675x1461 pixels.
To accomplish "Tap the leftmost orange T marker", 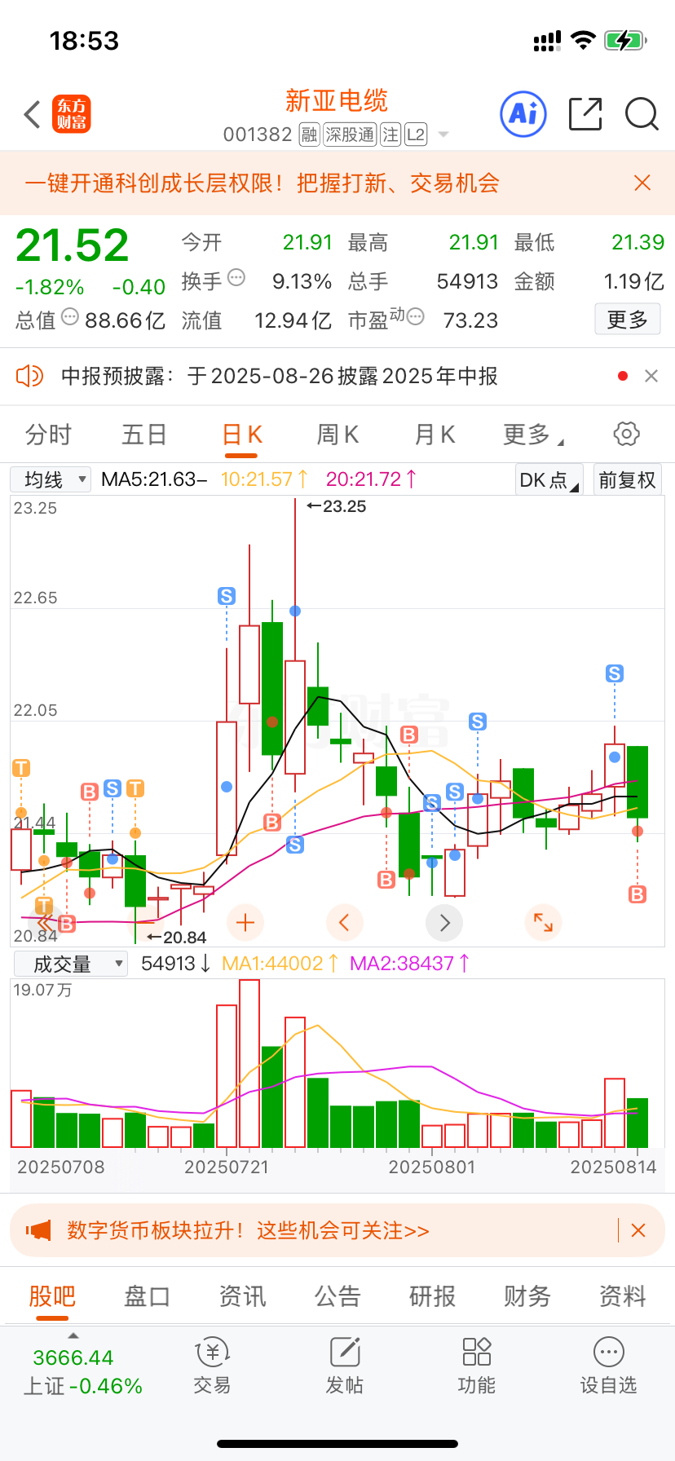I will point(21,768).
